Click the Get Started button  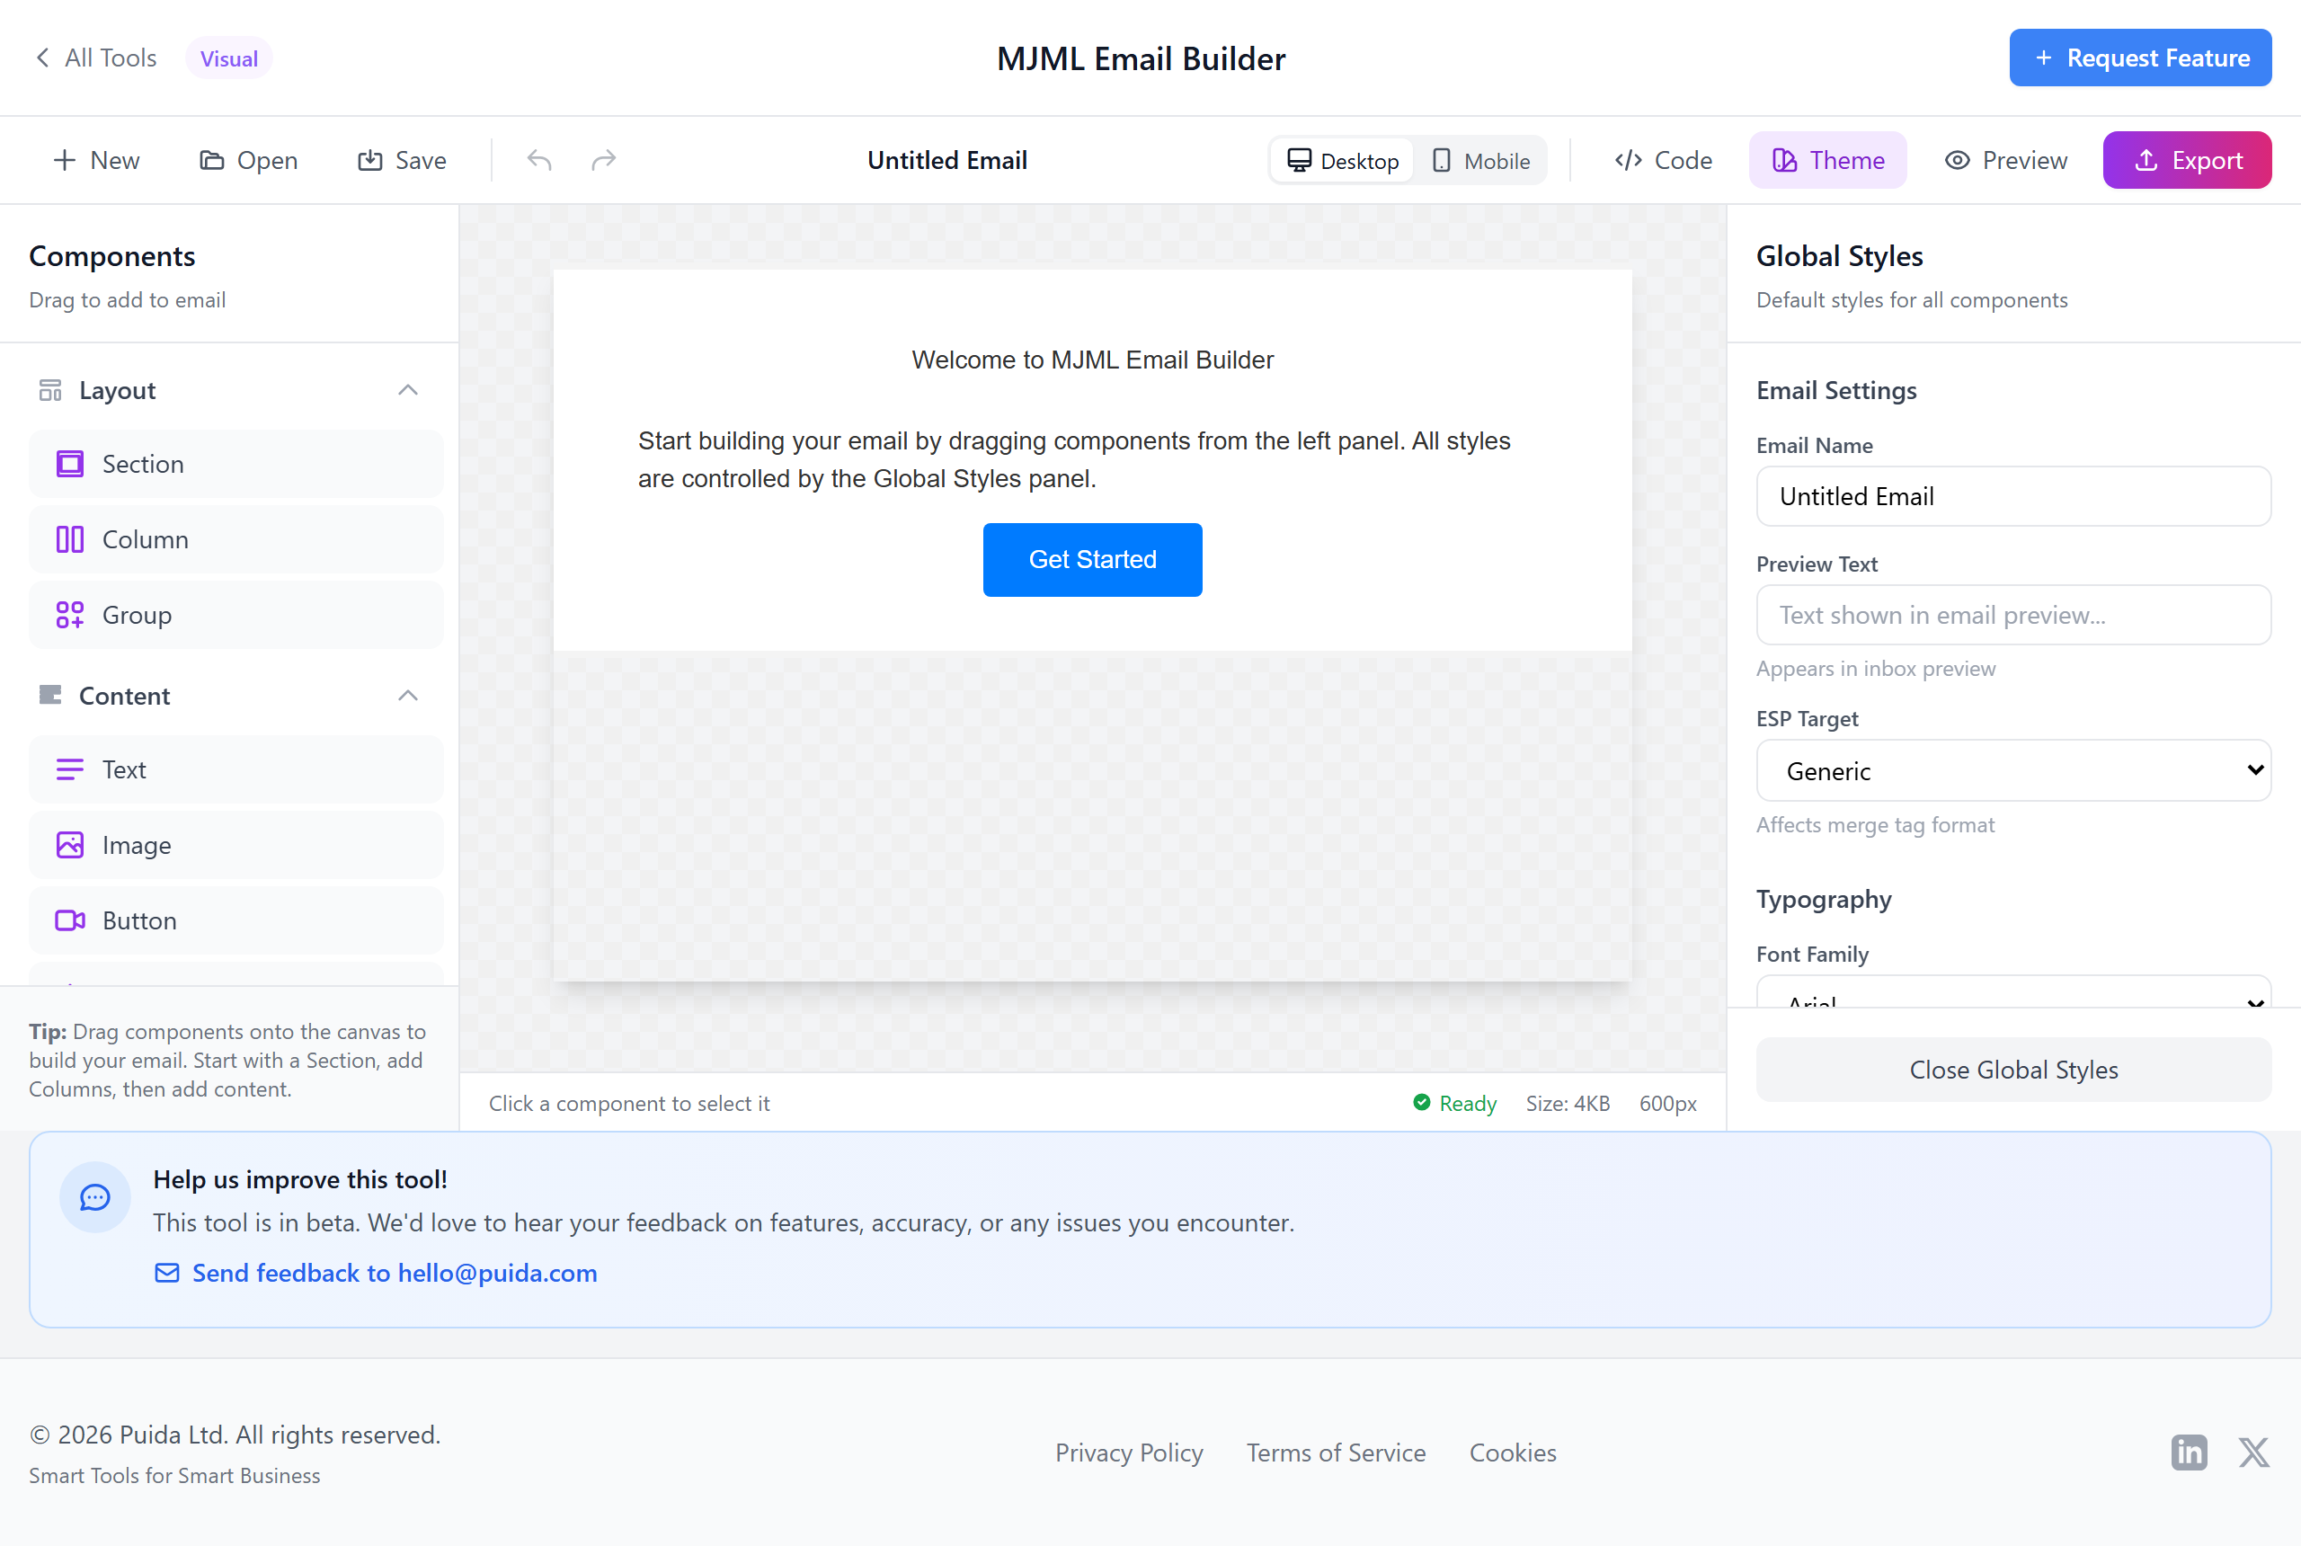pos(1092,559)
